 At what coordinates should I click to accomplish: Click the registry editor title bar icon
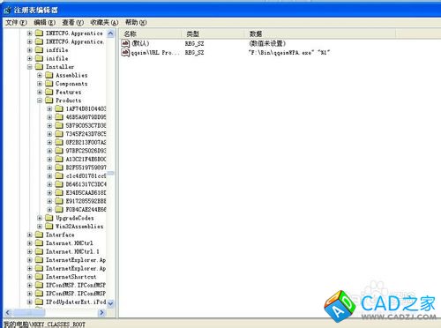[x=7, y=11]
